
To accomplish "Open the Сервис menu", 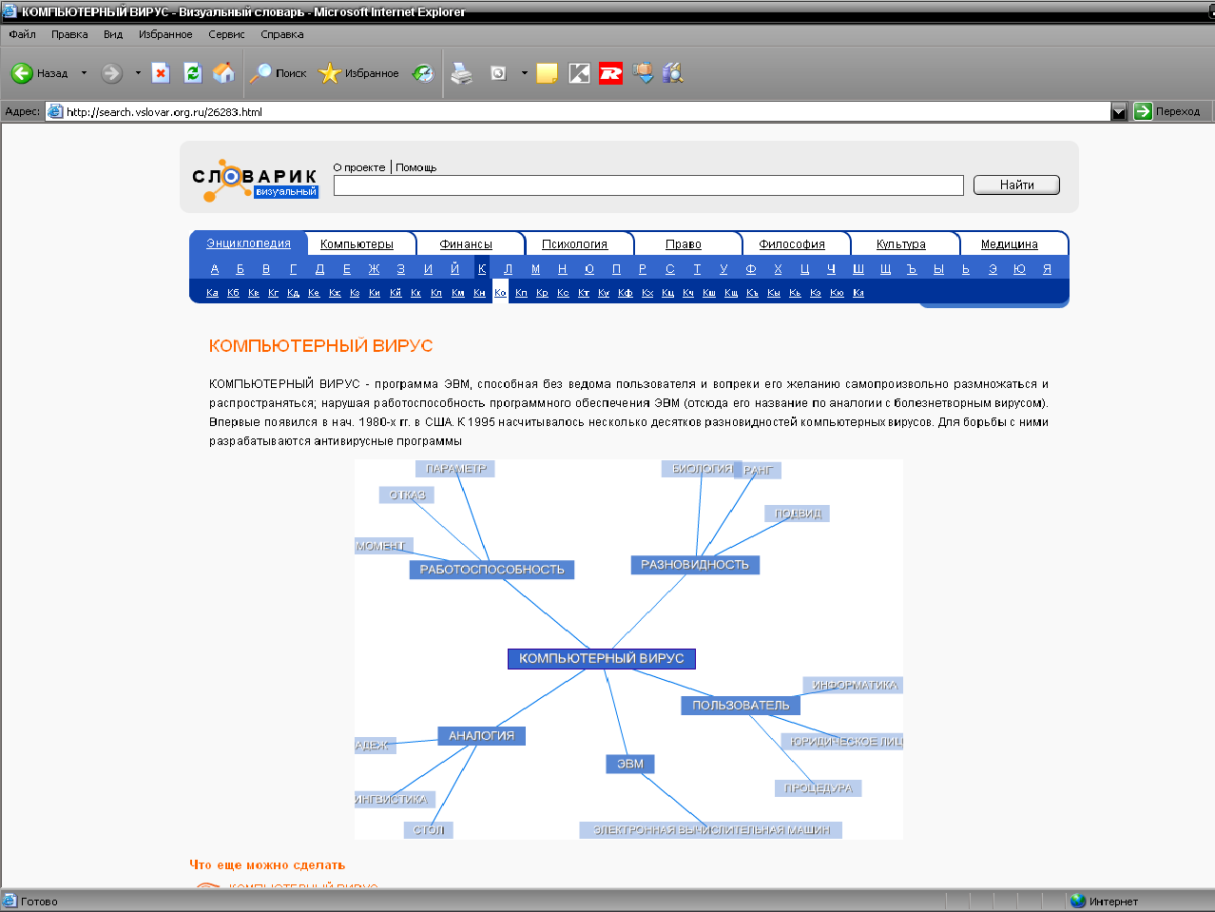I will click(226, 34).
